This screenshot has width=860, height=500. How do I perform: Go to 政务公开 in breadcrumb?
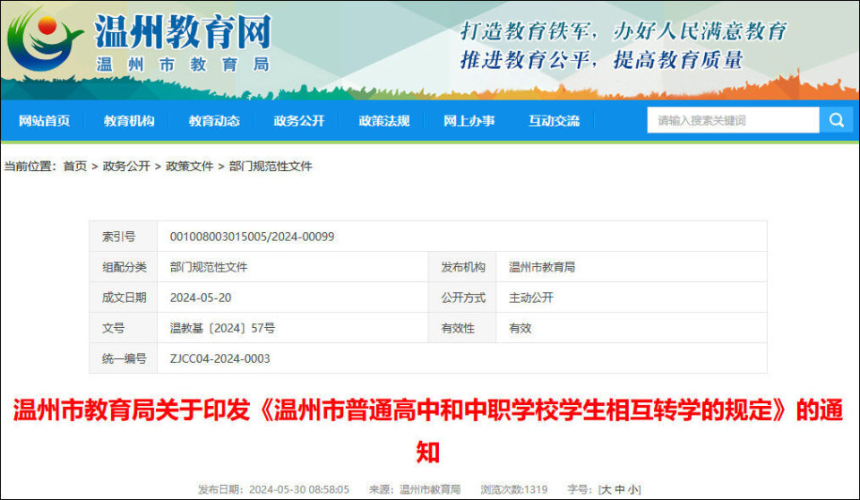126,167
